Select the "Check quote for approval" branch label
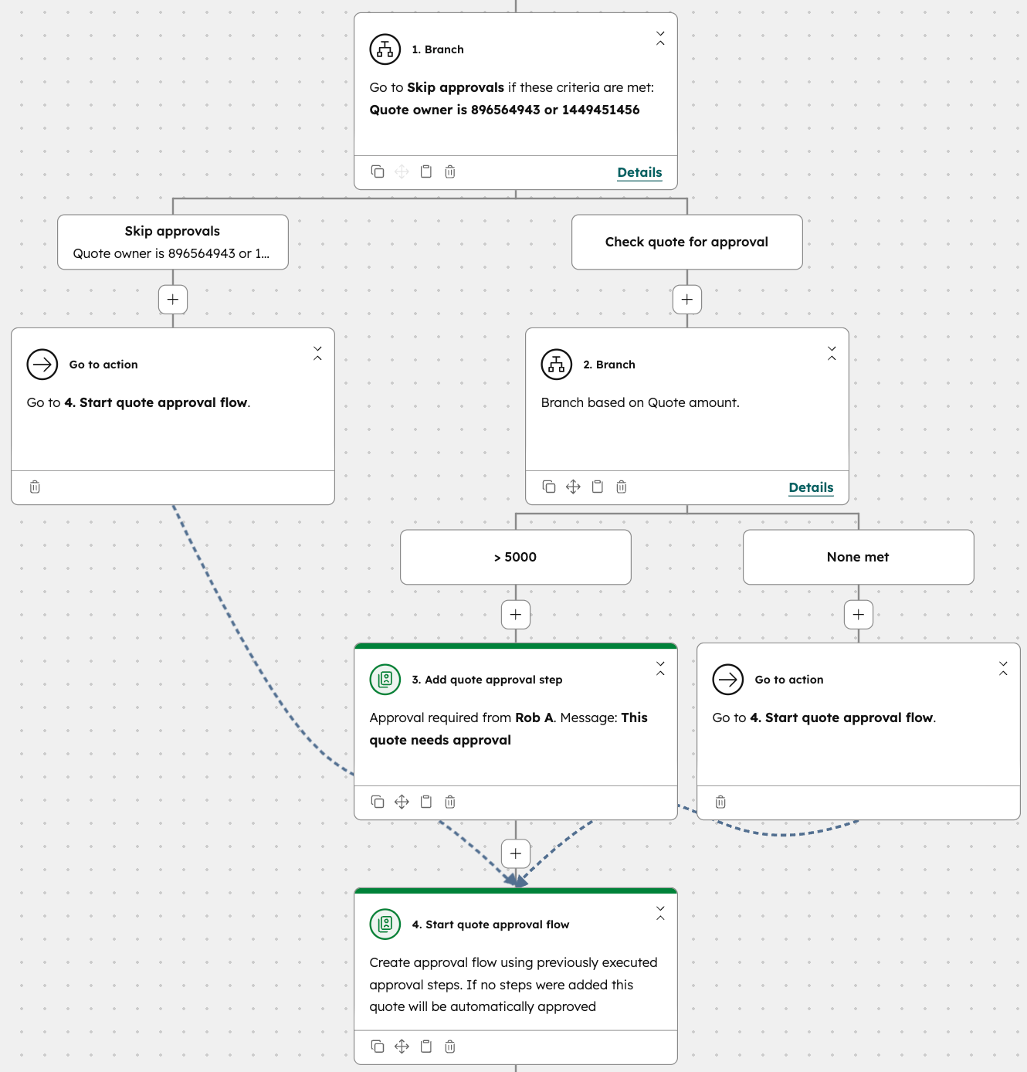 click(x=686, y=242)
